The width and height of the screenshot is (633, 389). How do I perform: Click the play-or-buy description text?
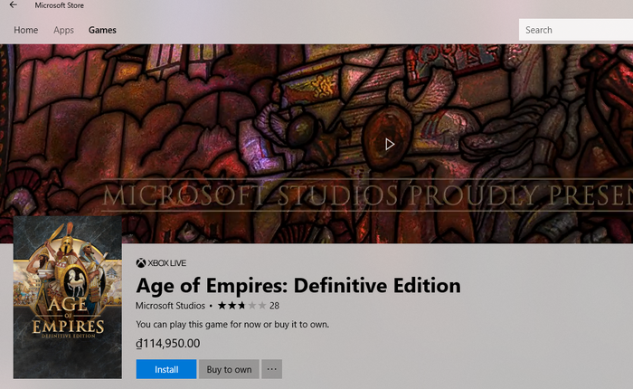coord(231,324)
